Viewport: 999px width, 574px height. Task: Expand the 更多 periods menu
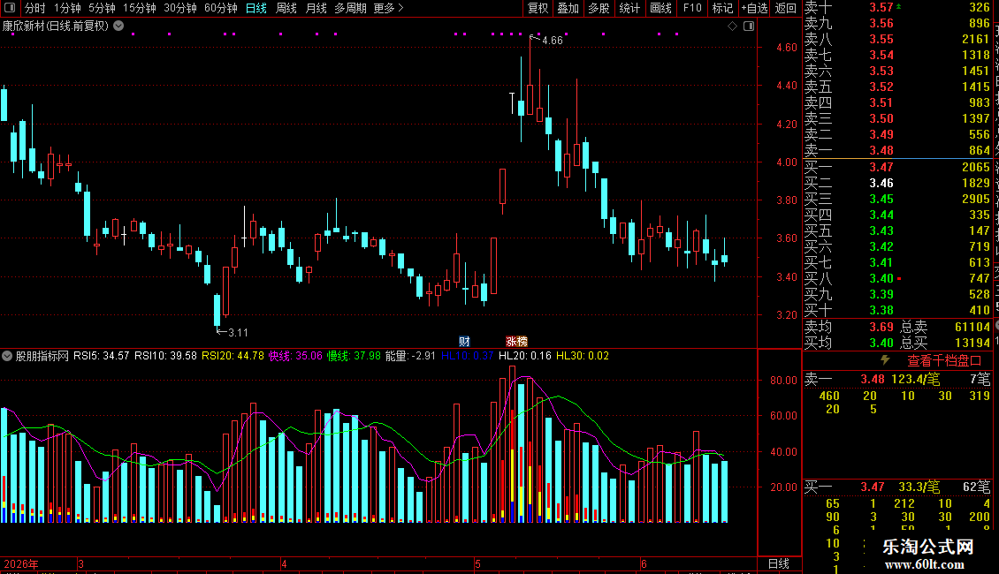(388, 8)
